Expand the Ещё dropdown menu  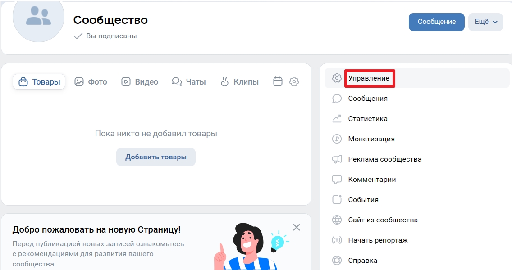[485, 22]
